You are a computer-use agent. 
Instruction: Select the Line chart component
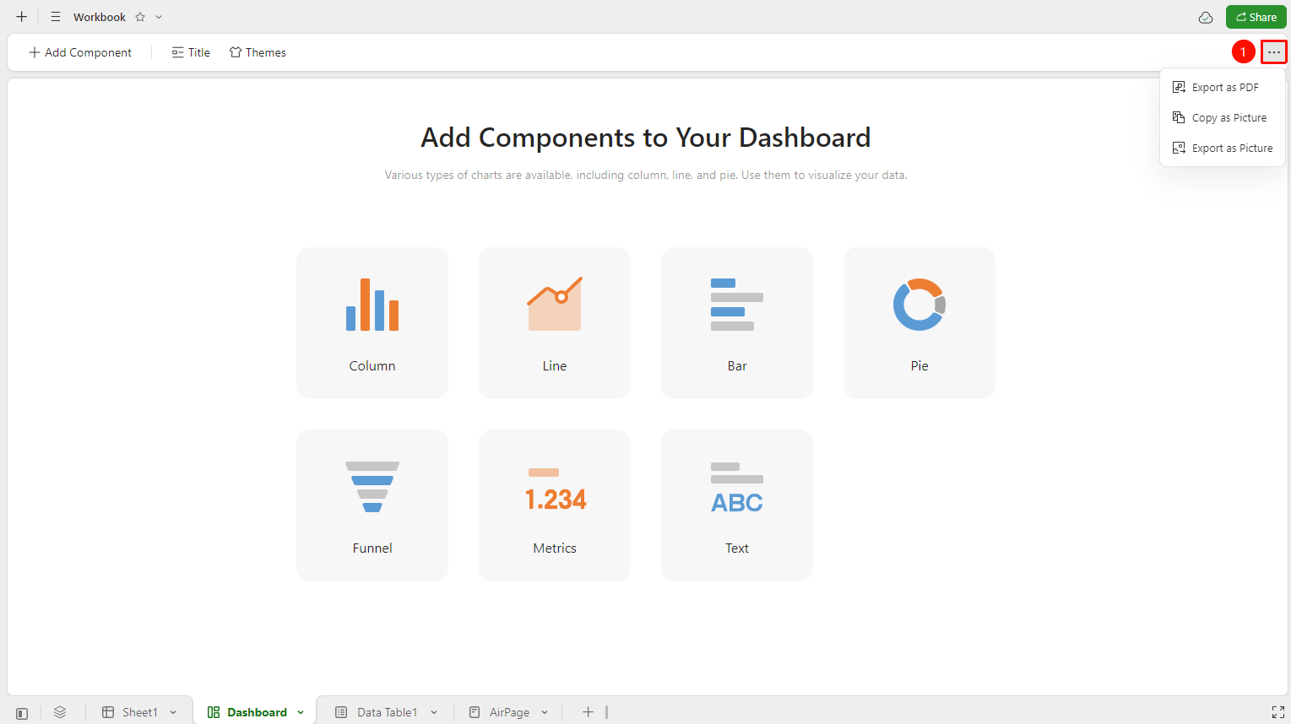pos(555,323)
